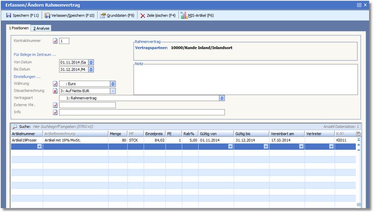The height and width of the screenshot is (213, 374).
Task: Switch to the 2 Analyse tab
Action: pos(41,28)
